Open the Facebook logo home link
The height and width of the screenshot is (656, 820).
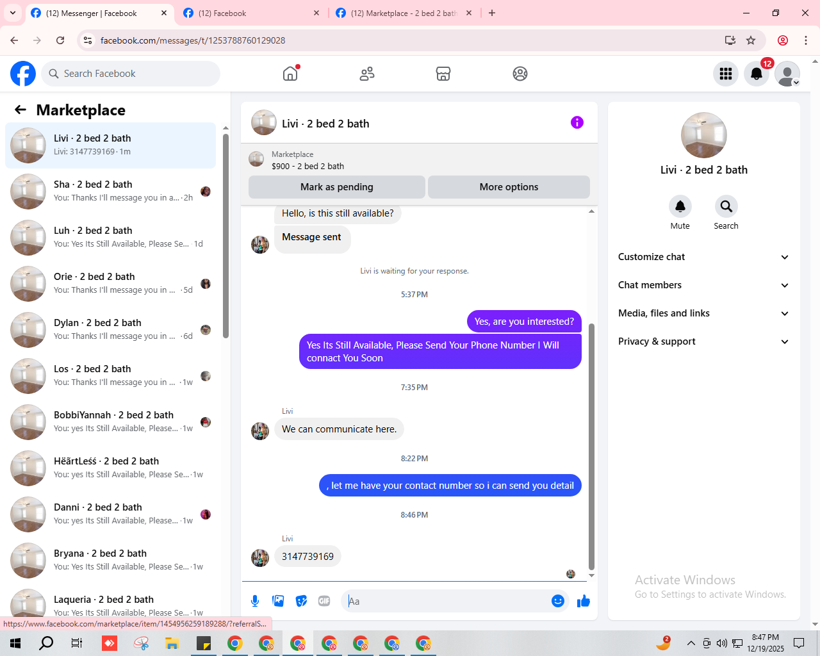pos(23,74)
